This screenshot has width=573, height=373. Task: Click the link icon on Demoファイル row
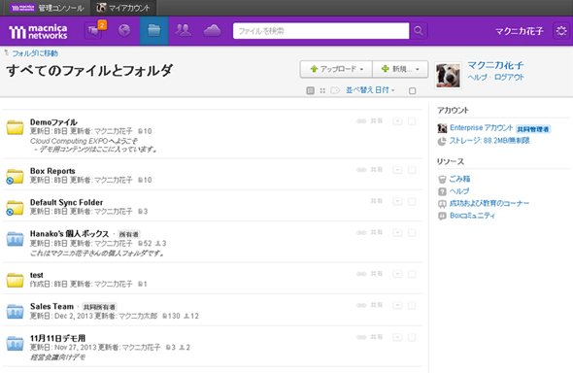(x=361, y=120)
